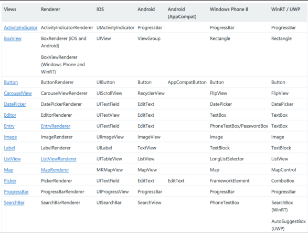Viewport: 308px width, 233px height.
Task: Open the Picker link
Action: tap(10, 181)
